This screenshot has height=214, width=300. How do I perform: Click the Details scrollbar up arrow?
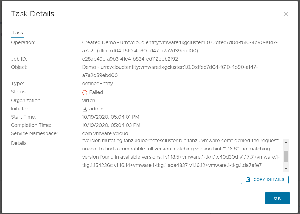coord(286,142)
